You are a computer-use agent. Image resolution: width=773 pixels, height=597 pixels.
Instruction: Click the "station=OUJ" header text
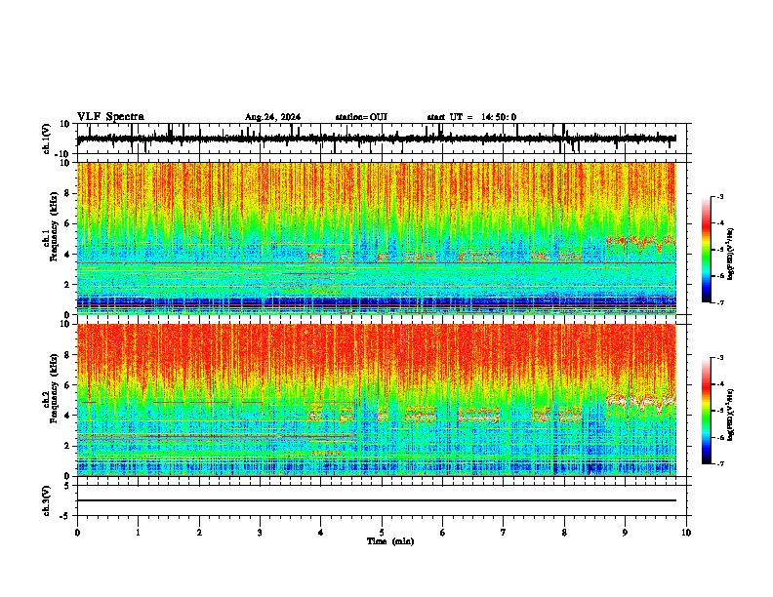361,117
